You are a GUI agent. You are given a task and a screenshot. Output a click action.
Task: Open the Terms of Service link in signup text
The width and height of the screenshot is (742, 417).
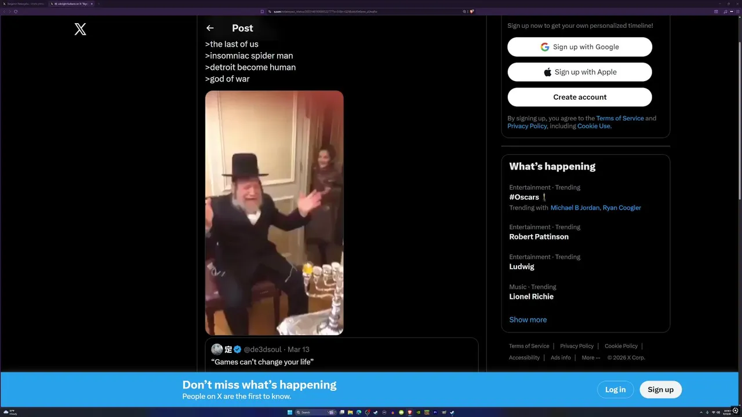click(x=620, y=118)
